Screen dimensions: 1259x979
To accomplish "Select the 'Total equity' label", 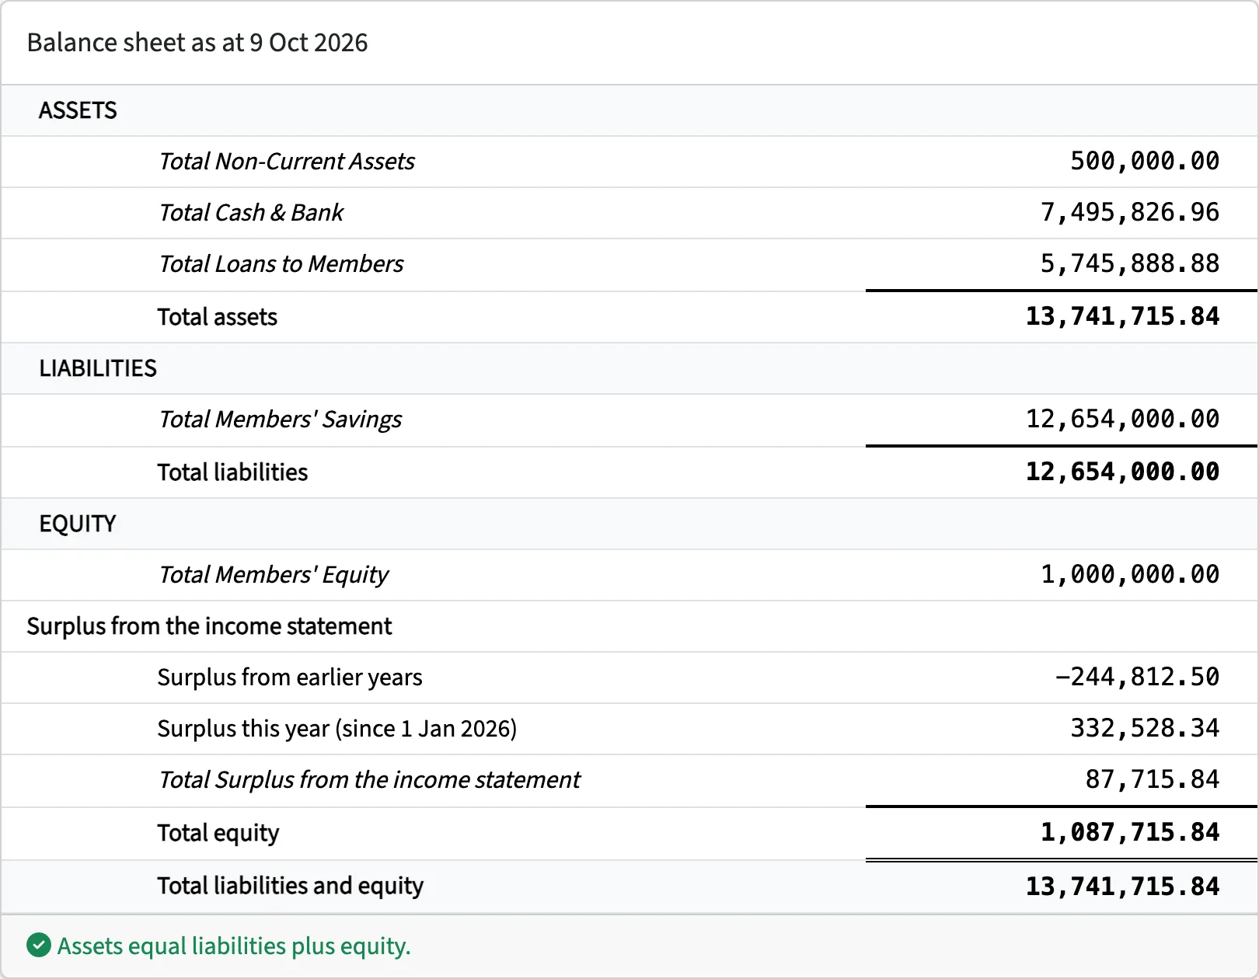I will tap(218, 833).
